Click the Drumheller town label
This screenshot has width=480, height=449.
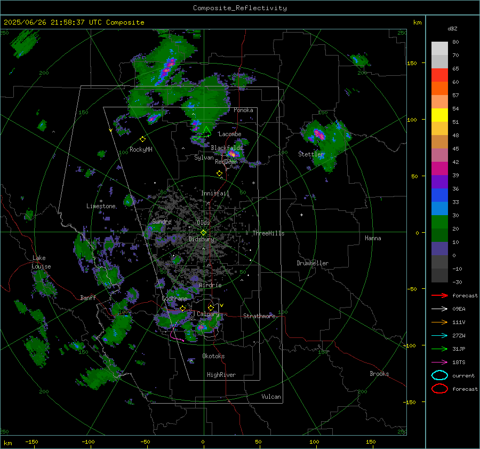tap(313, 263)
